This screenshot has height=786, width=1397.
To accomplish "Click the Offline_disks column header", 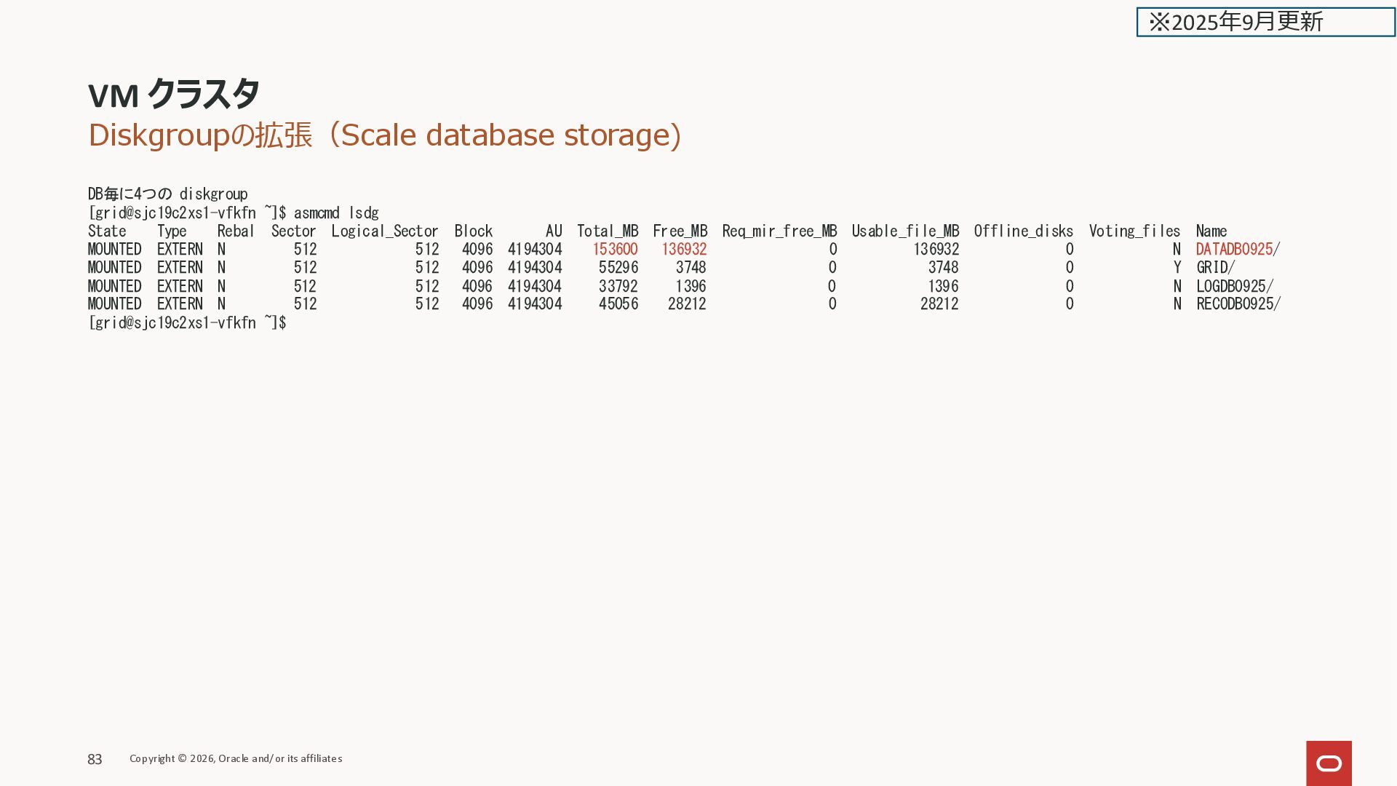I will 1023,231.
